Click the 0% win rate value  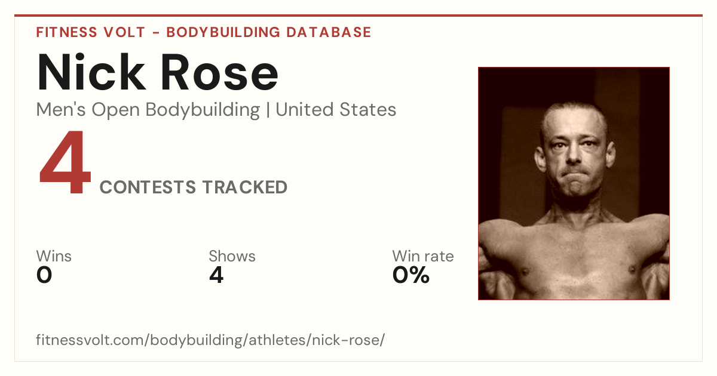coord(411,275)
